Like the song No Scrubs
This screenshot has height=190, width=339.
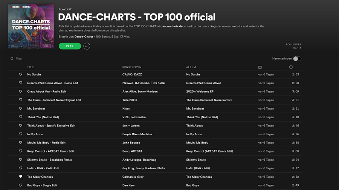(21, 74)
